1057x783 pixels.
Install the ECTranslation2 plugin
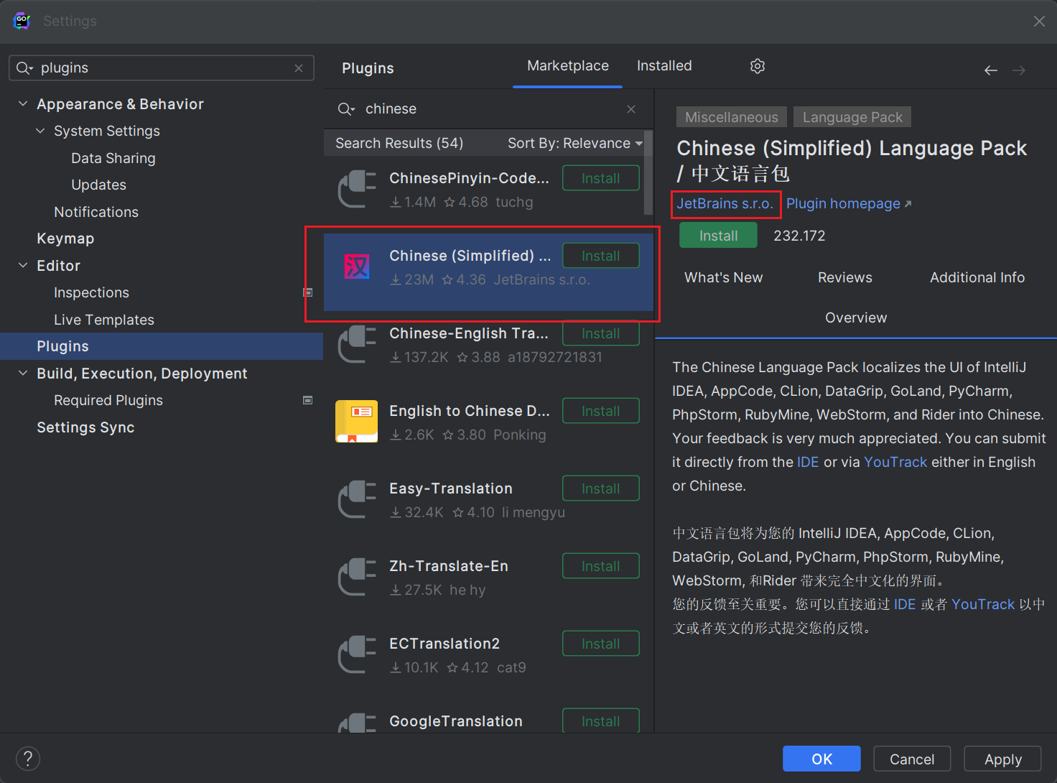601,644
